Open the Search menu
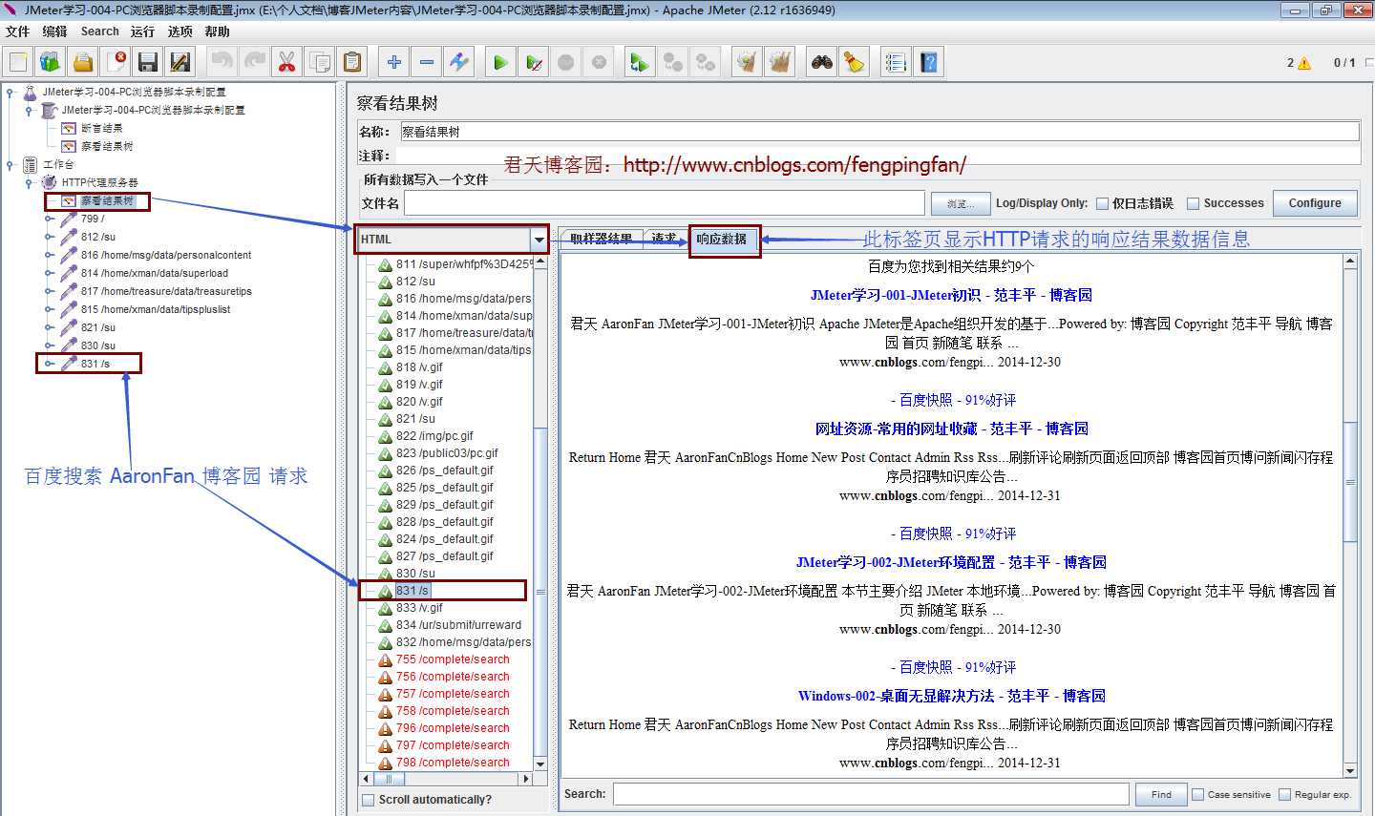 100,31
